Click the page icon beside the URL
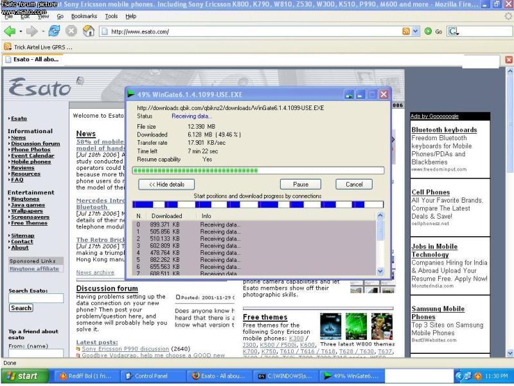 pyautogui.click(x=105, y=32)
